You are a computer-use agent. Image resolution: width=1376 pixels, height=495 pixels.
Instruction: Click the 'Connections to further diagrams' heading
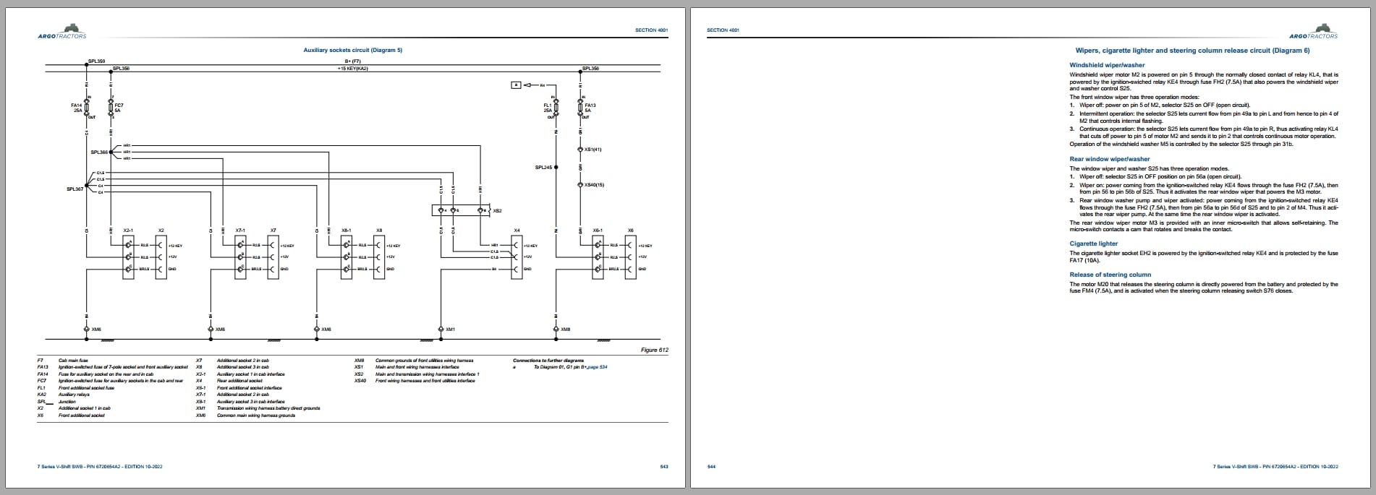coord(548,361)
